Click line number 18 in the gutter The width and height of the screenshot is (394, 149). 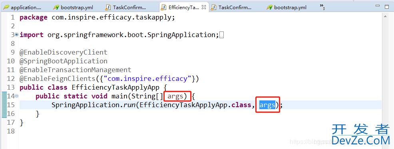(11, 131)
